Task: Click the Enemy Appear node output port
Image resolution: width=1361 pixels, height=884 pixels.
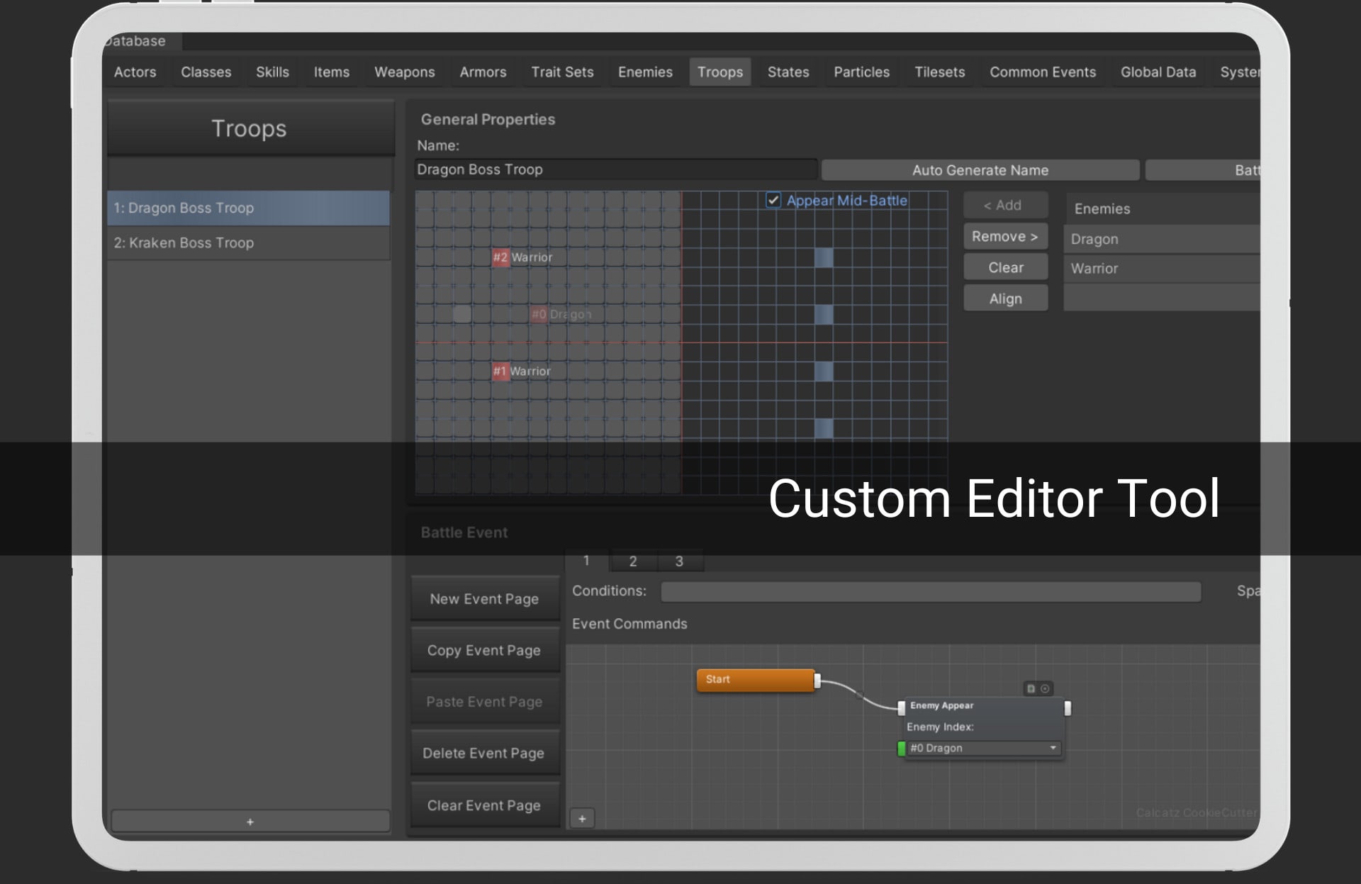Action: pos(1068,707)
